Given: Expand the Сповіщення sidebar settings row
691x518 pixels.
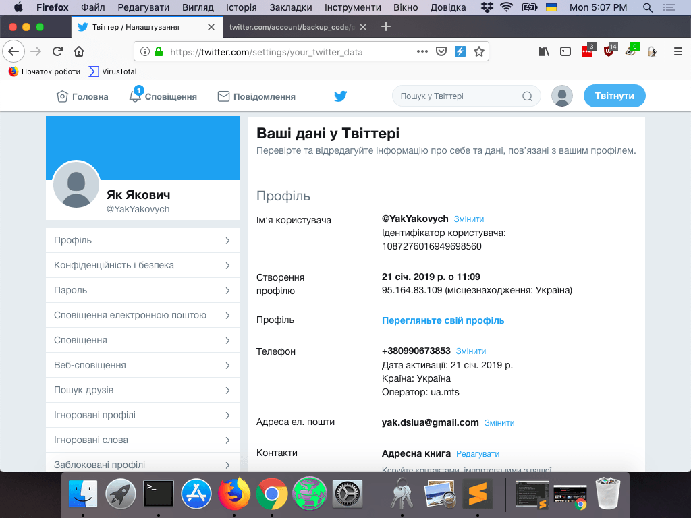Looking at the screenshot, I should click(143, 340).
